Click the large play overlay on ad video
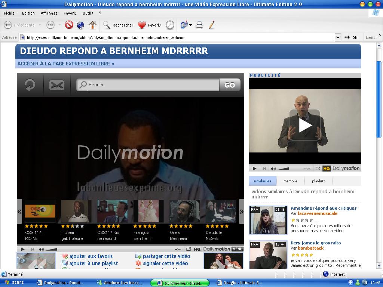The width and height of the screenshot is (383, 287). [x=304, y=125]
